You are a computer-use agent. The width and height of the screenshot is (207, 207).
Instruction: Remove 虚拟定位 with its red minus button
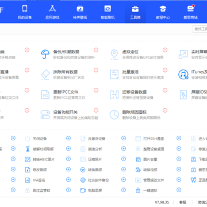point(165,50)
